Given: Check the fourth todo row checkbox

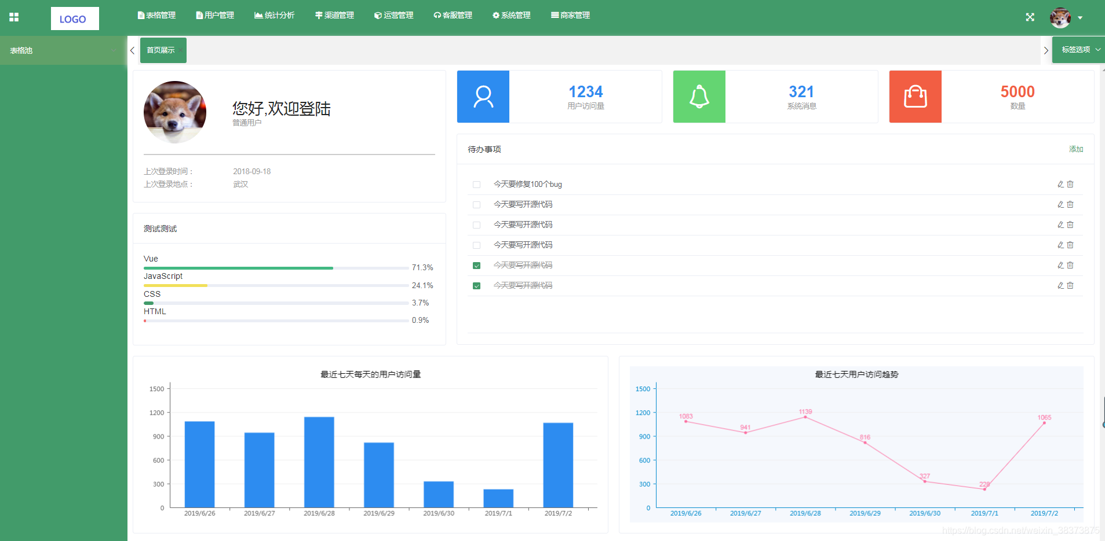Looking at the screenshot, I should click(476, 245).
